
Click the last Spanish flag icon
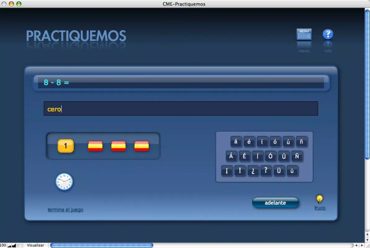[142, 146]
